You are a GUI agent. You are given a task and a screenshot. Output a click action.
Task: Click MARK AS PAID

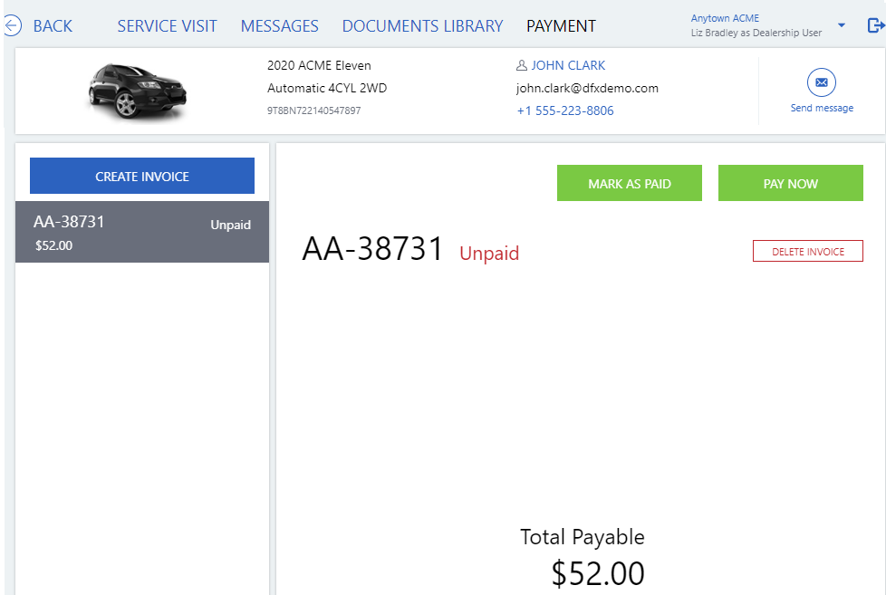(x=629, y=183)
